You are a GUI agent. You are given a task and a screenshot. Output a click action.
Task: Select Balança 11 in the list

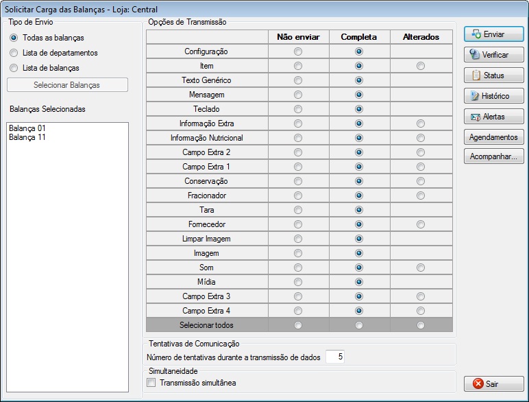click(27, 137)
